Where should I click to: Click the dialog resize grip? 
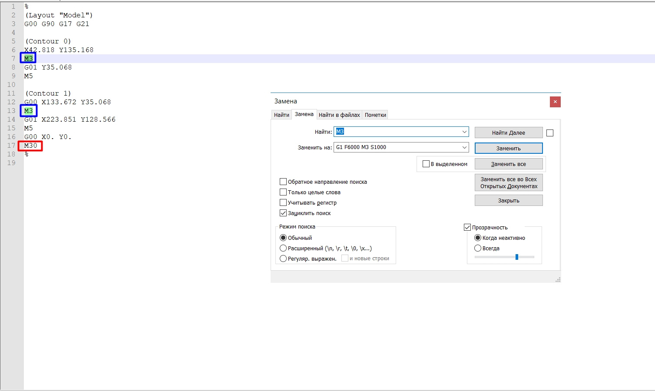[558, 280]
